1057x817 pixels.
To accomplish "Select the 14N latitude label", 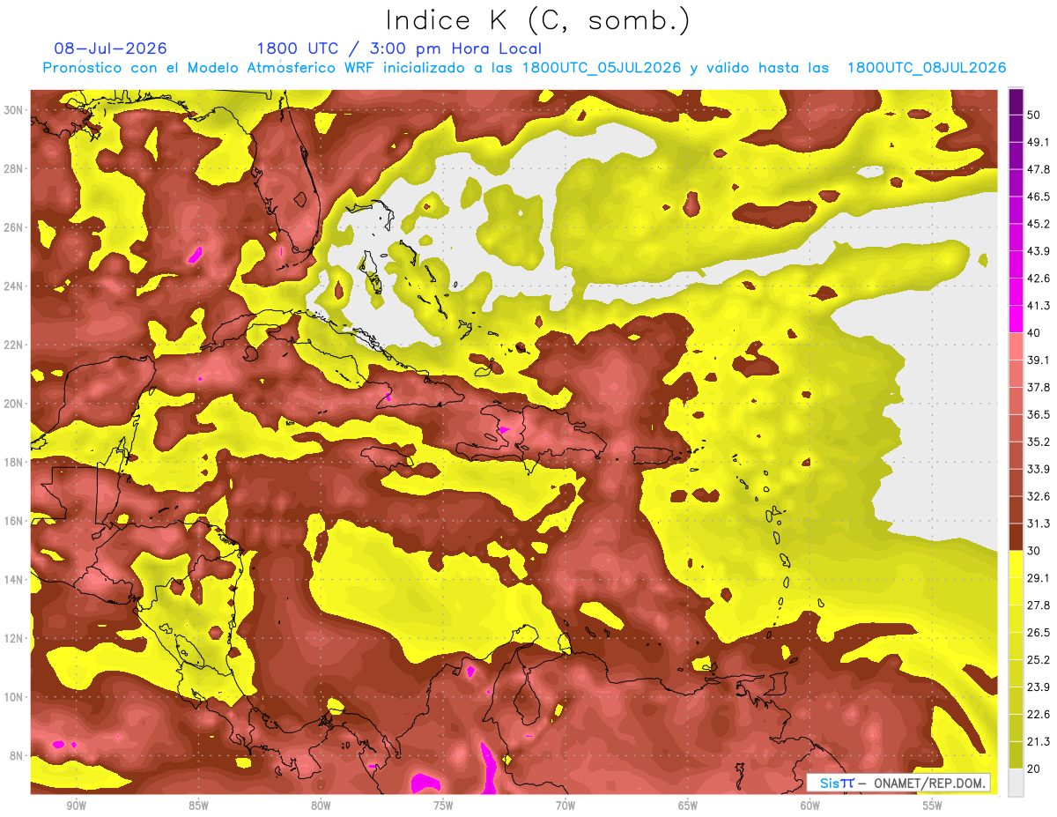I will 14,579.
